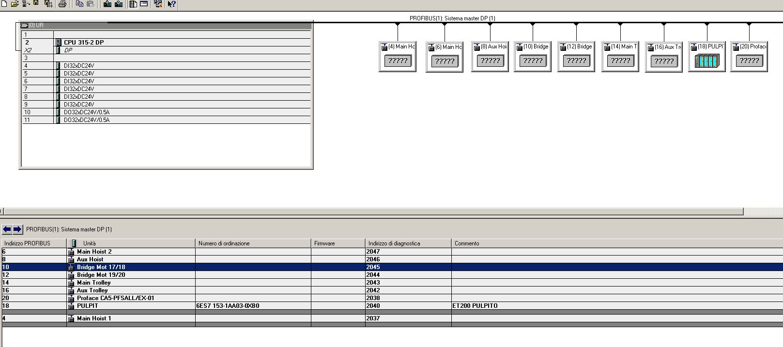The image size is (783, 347).
Task: Click the Save and Compile toolbar icon
Action: (x=48, y=4)
